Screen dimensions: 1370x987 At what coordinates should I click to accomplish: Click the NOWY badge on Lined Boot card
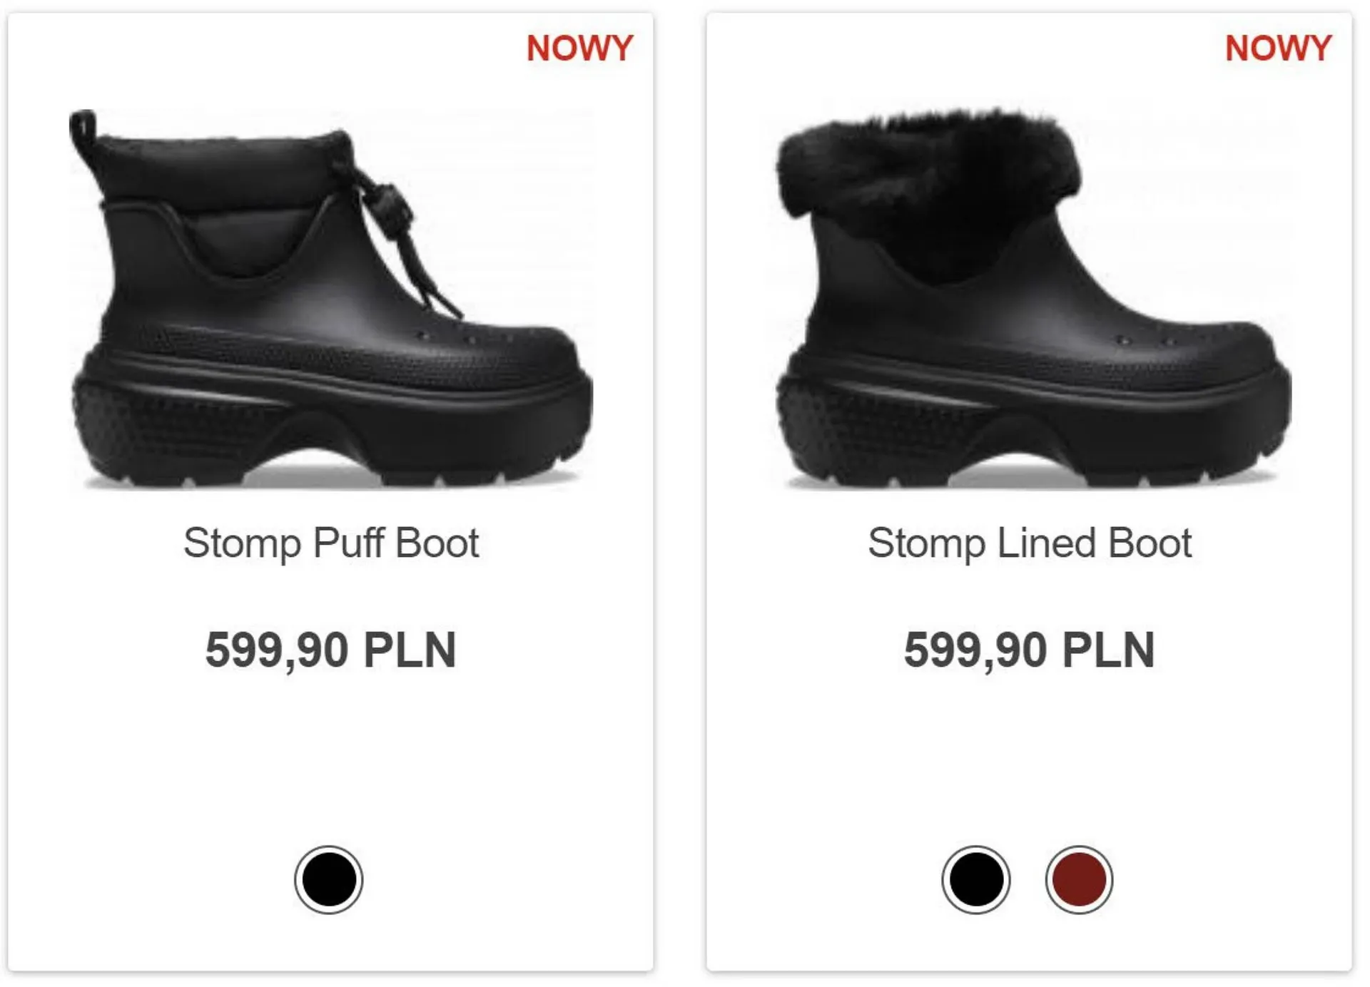tap(1278, 48)
